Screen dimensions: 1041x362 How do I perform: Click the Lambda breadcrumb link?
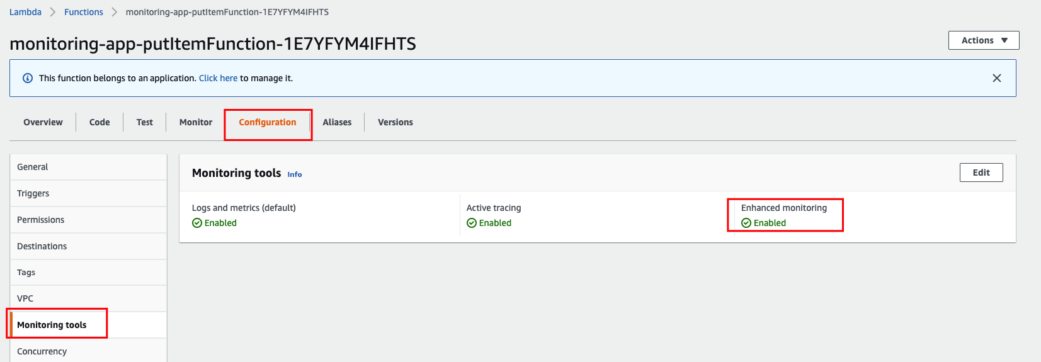point(25,12)
